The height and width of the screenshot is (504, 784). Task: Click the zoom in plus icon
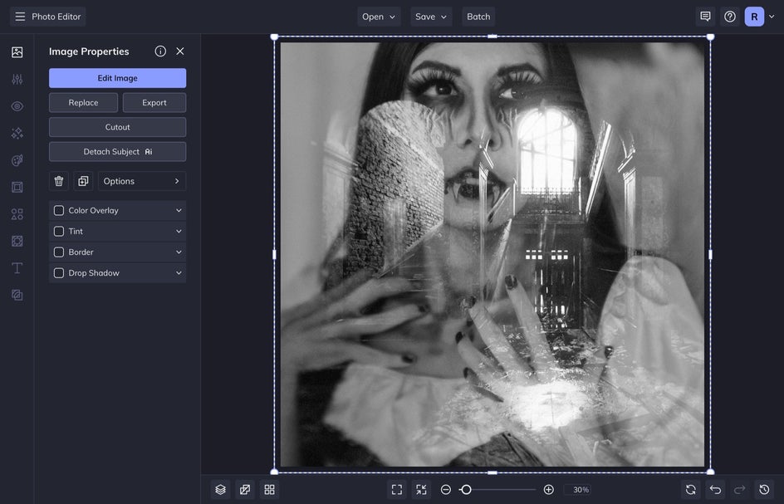(x=548, y=490)
